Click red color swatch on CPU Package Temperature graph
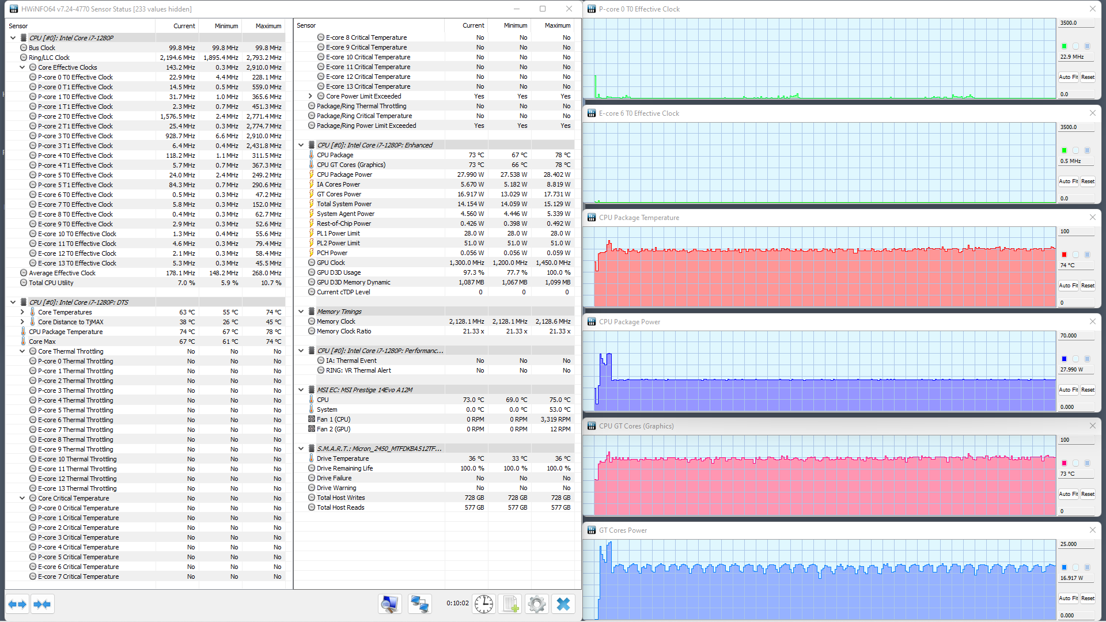 click(1064, 255)
